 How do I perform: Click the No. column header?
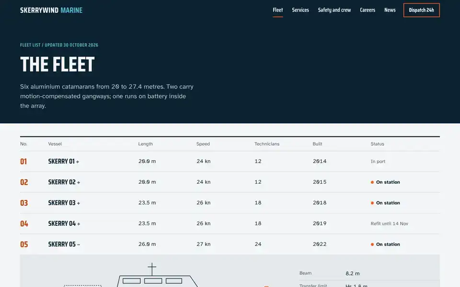point(23,144)
